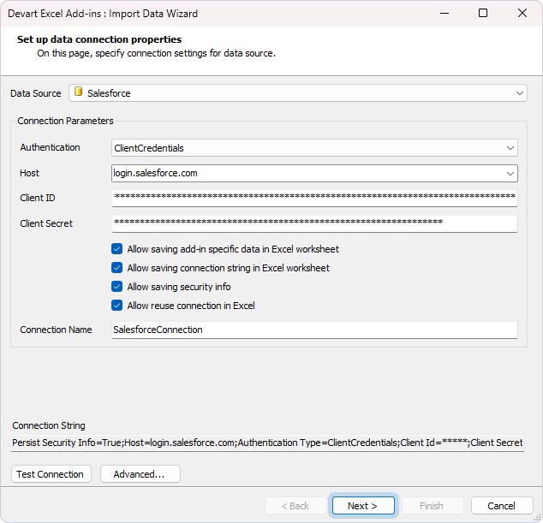543x523 pixels.
Task: Close the wizard window
Action: click(522, 13)
